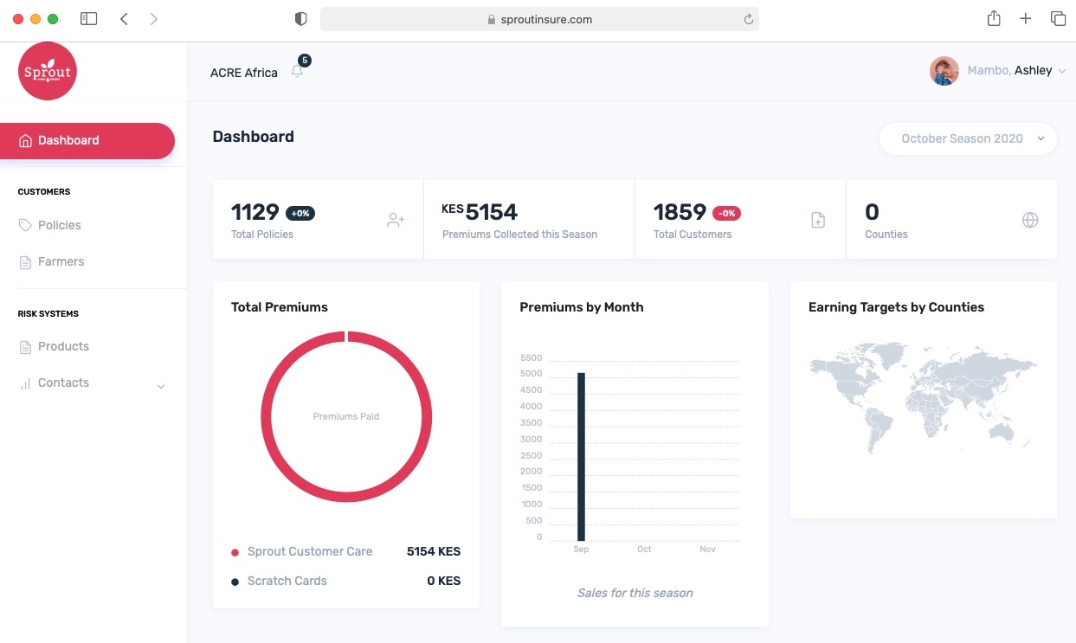Open the October Season 2020 dropdown
1076x643 pixels.
tap(968, 138)
